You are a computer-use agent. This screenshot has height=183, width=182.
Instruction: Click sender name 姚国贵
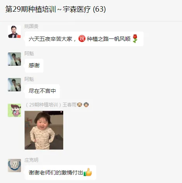coord(31,26)
